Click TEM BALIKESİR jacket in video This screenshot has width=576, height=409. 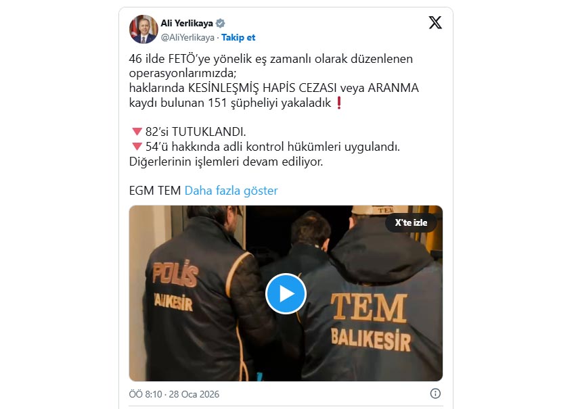(x=370, y=321)
